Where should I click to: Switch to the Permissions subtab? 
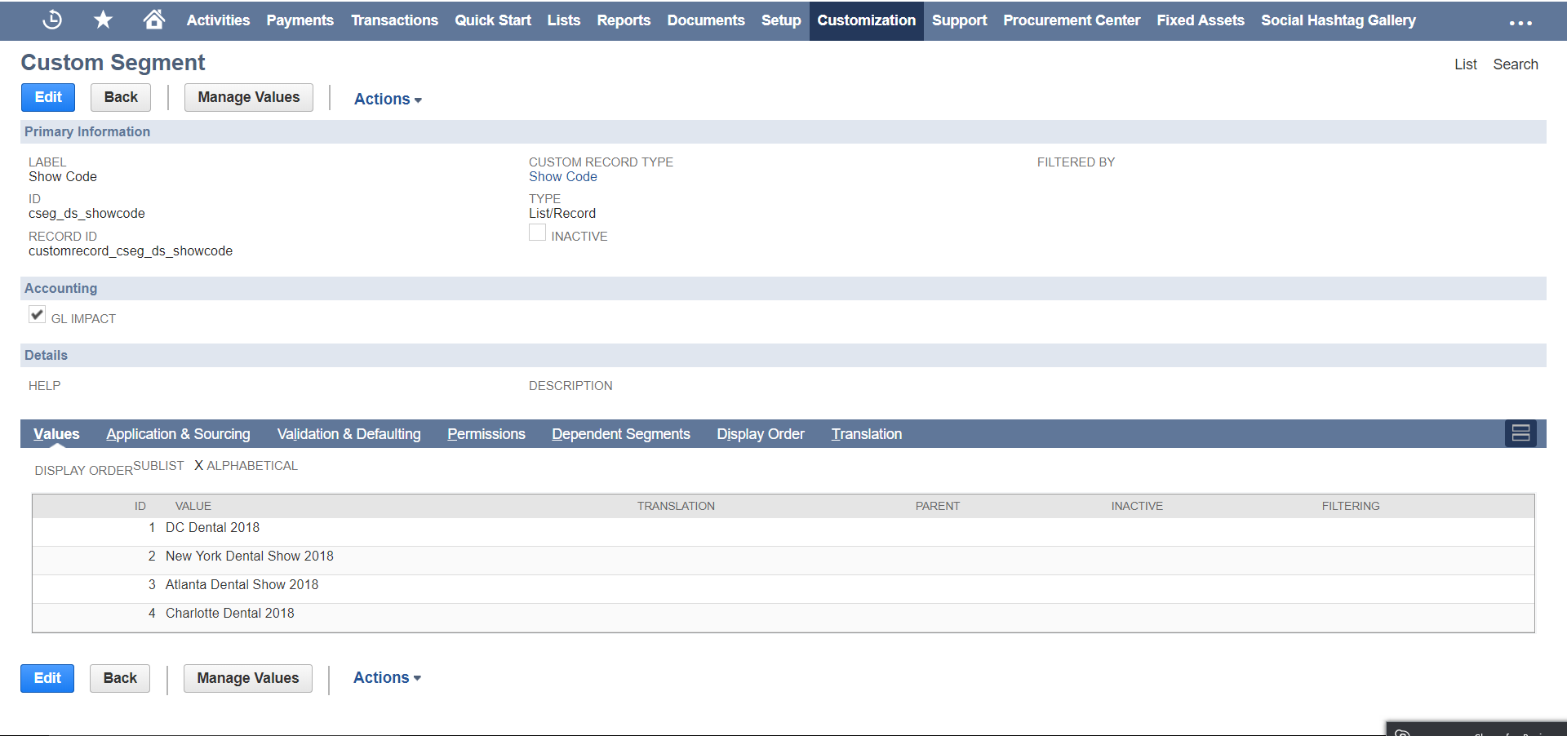486,433
